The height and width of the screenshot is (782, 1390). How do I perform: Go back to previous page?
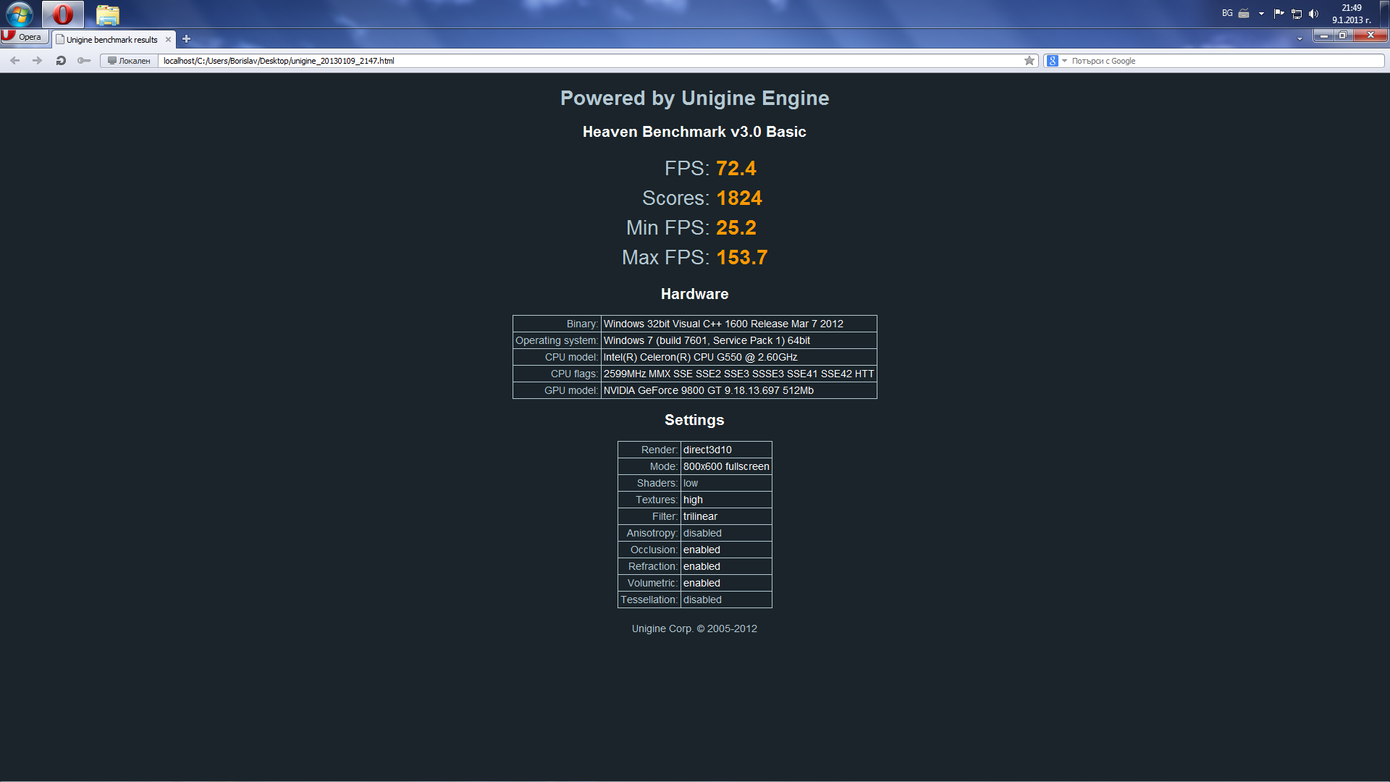pos(14,61)
